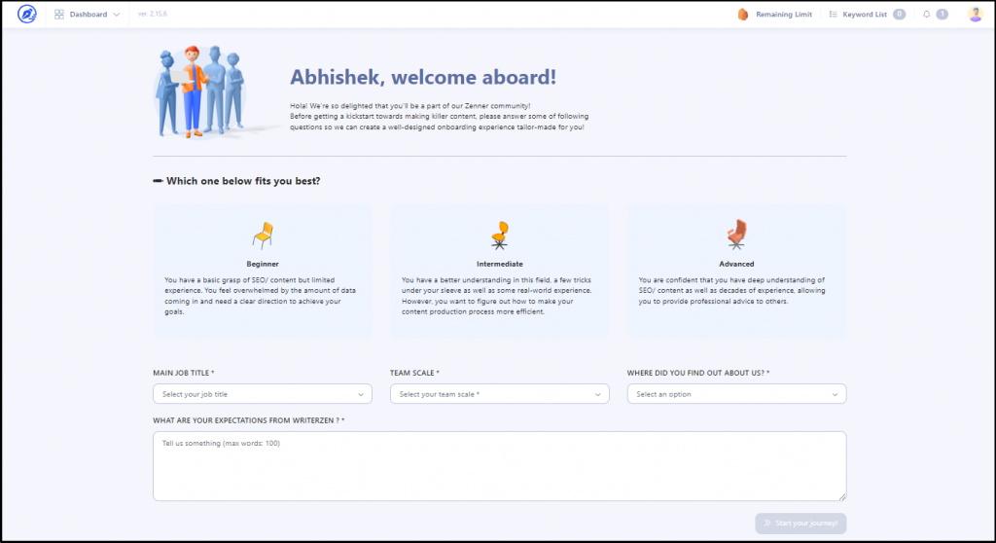Click the job title dropdown chevron

[x=360, y=394]
